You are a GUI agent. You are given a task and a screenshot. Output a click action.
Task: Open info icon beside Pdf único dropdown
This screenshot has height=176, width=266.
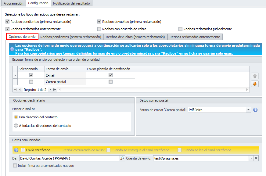pyautogui.click(x=255, y=110)
